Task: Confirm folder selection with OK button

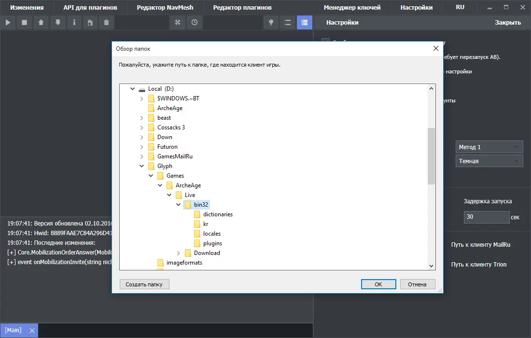Action: pos(378,284)
